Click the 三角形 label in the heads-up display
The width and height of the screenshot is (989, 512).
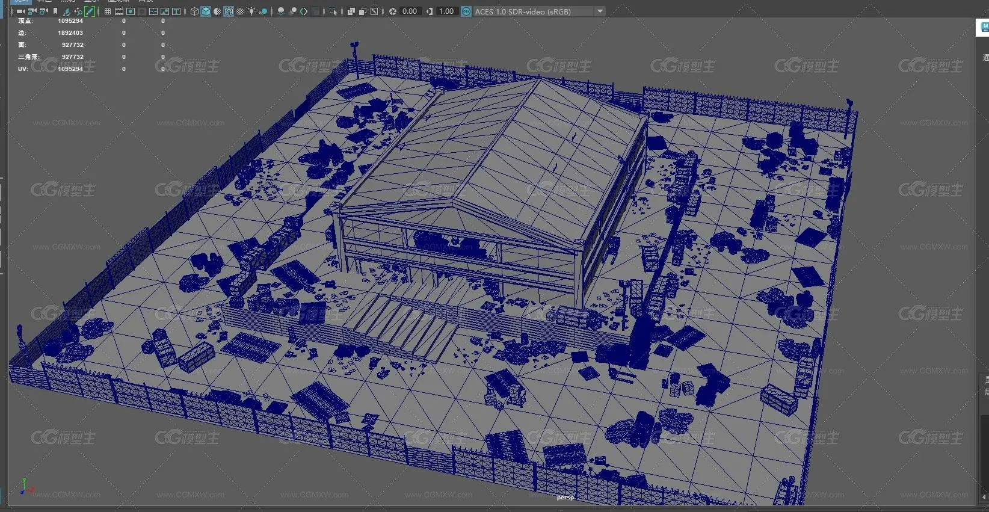(28, 57)
